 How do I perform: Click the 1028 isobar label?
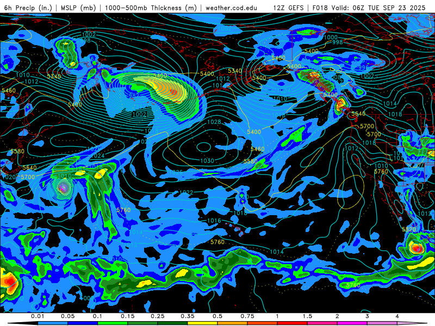[214, 122]
